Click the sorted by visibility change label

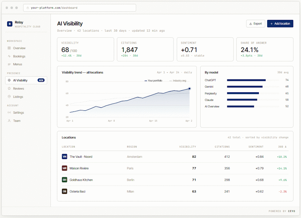[267, 137]
